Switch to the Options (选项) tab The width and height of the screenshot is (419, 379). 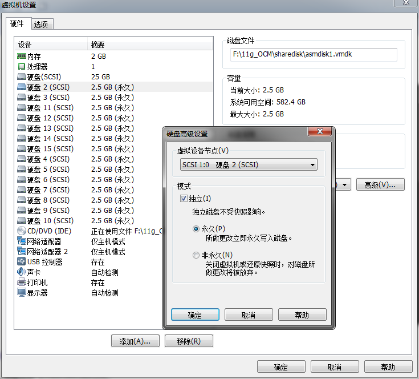tap(40, 24)
